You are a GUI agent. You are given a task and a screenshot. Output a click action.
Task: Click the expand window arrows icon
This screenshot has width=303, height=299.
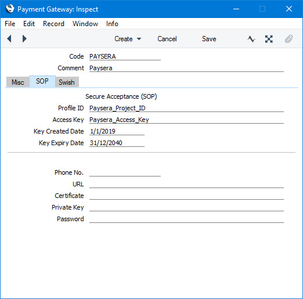click(x=269, y=39)
